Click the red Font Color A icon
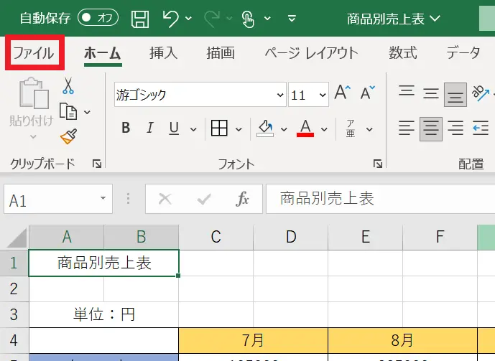 [x=305, y=128]
